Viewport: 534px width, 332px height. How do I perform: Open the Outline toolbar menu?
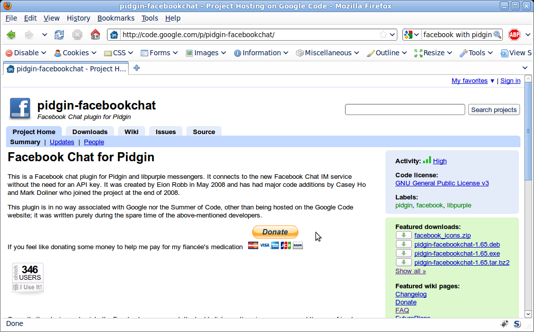tap(386, 53)
